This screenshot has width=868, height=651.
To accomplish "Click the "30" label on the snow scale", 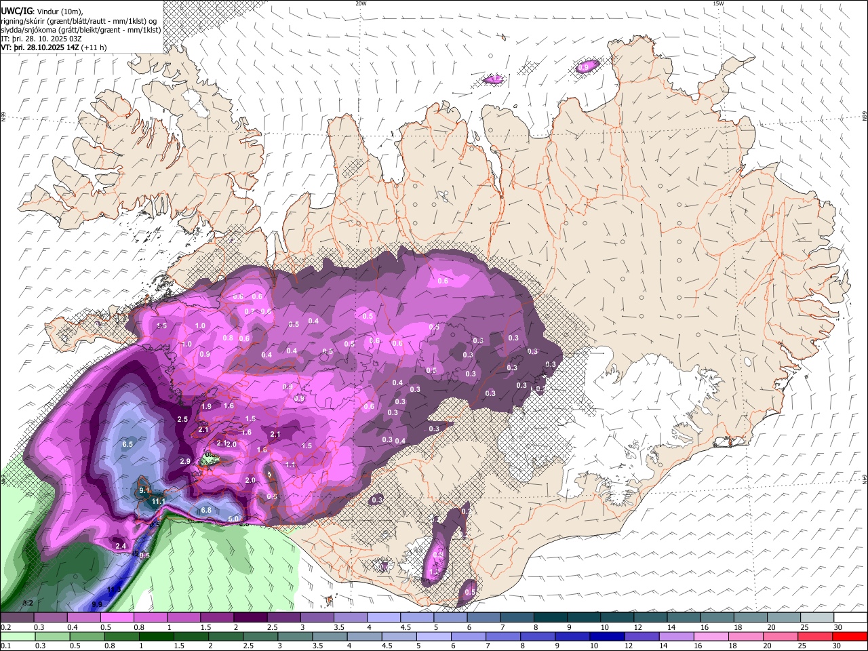I will click(x=837, y=627).
